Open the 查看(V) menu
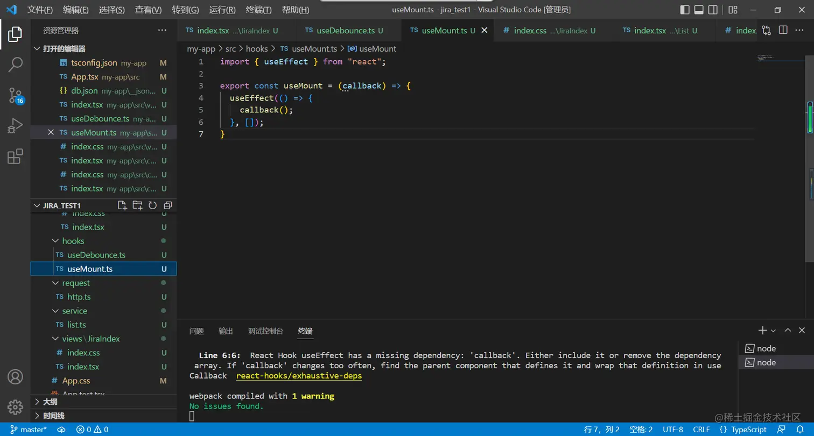 (148, 10)
